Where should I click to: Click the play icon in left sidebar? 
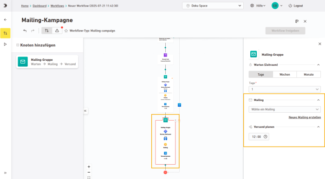(6, 44)
